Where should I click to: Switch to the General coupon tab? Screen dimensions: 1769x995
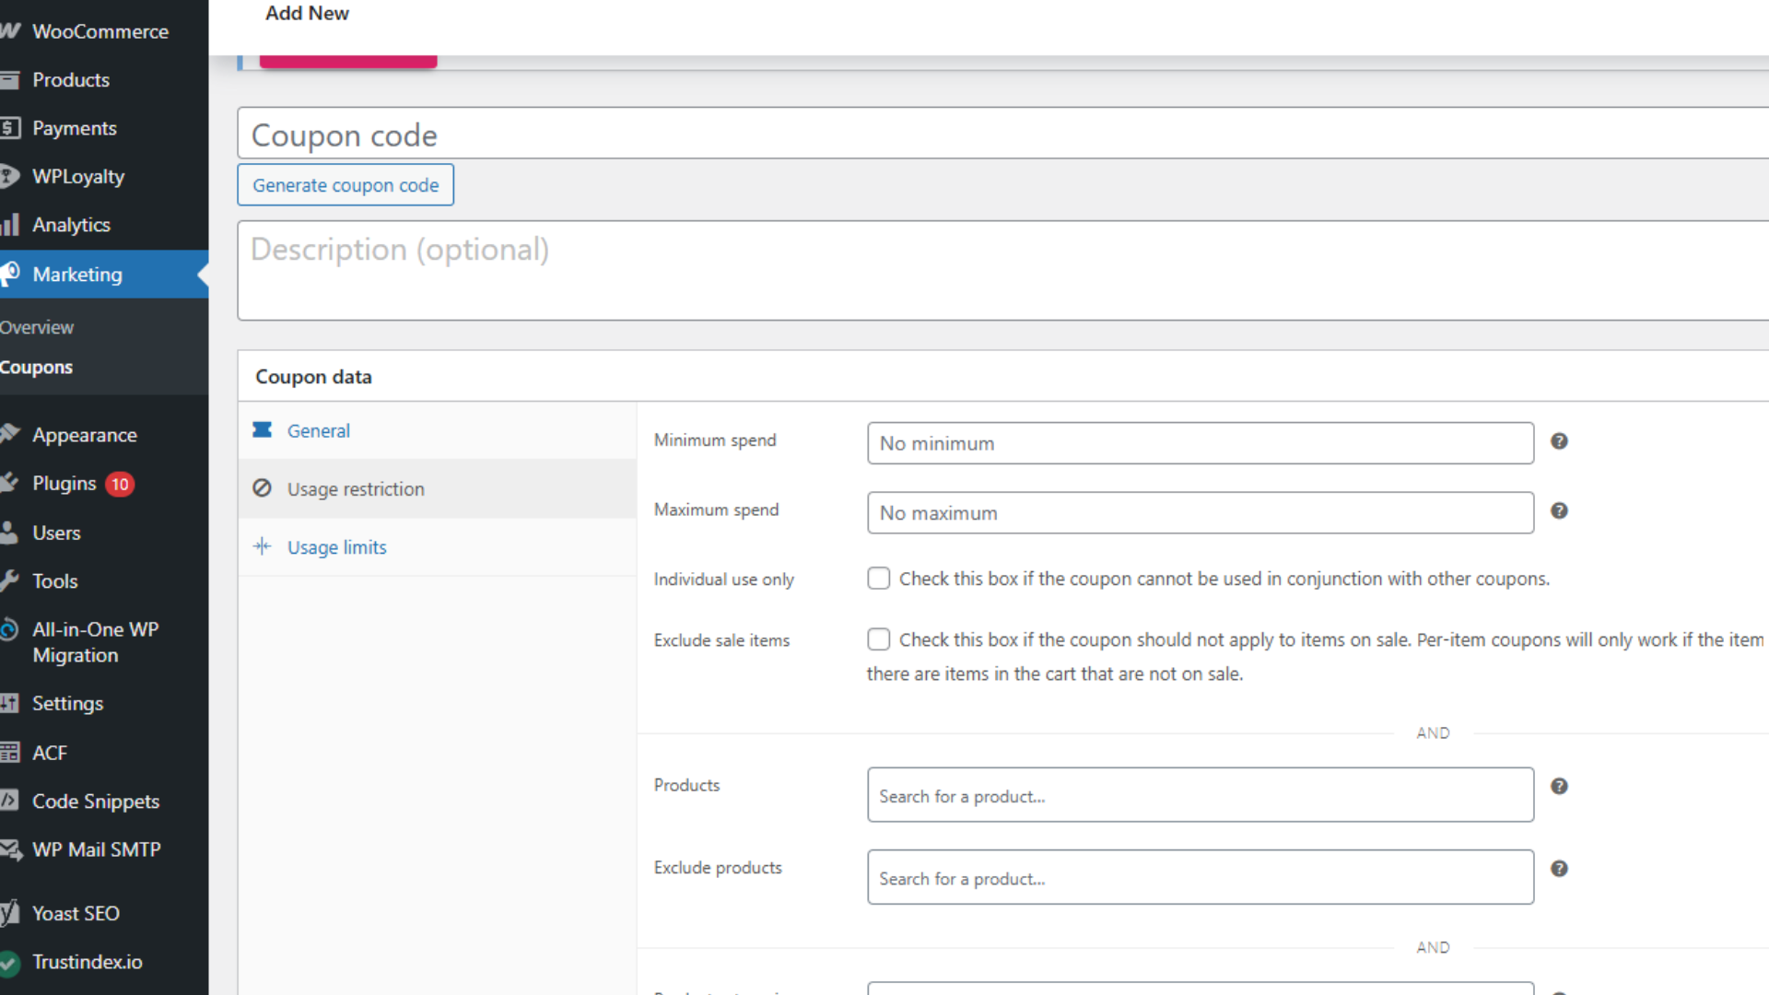coord(318,431)
